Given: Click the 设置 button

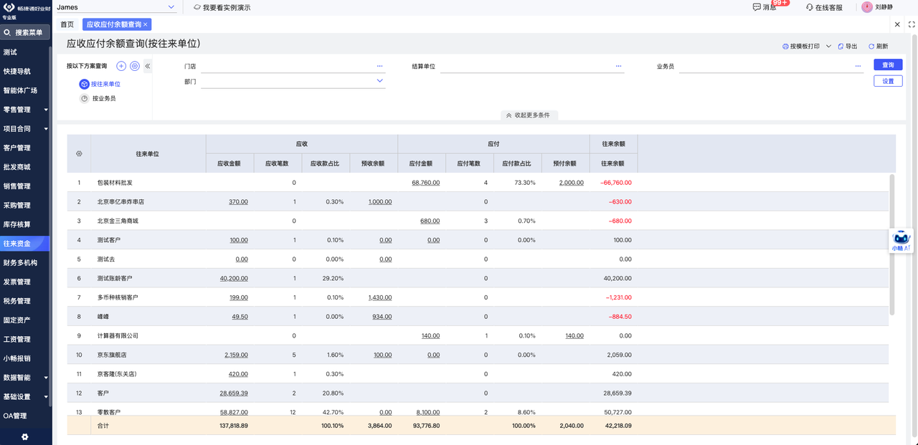Looking at the screenshot, I should (x=888, y=81).
